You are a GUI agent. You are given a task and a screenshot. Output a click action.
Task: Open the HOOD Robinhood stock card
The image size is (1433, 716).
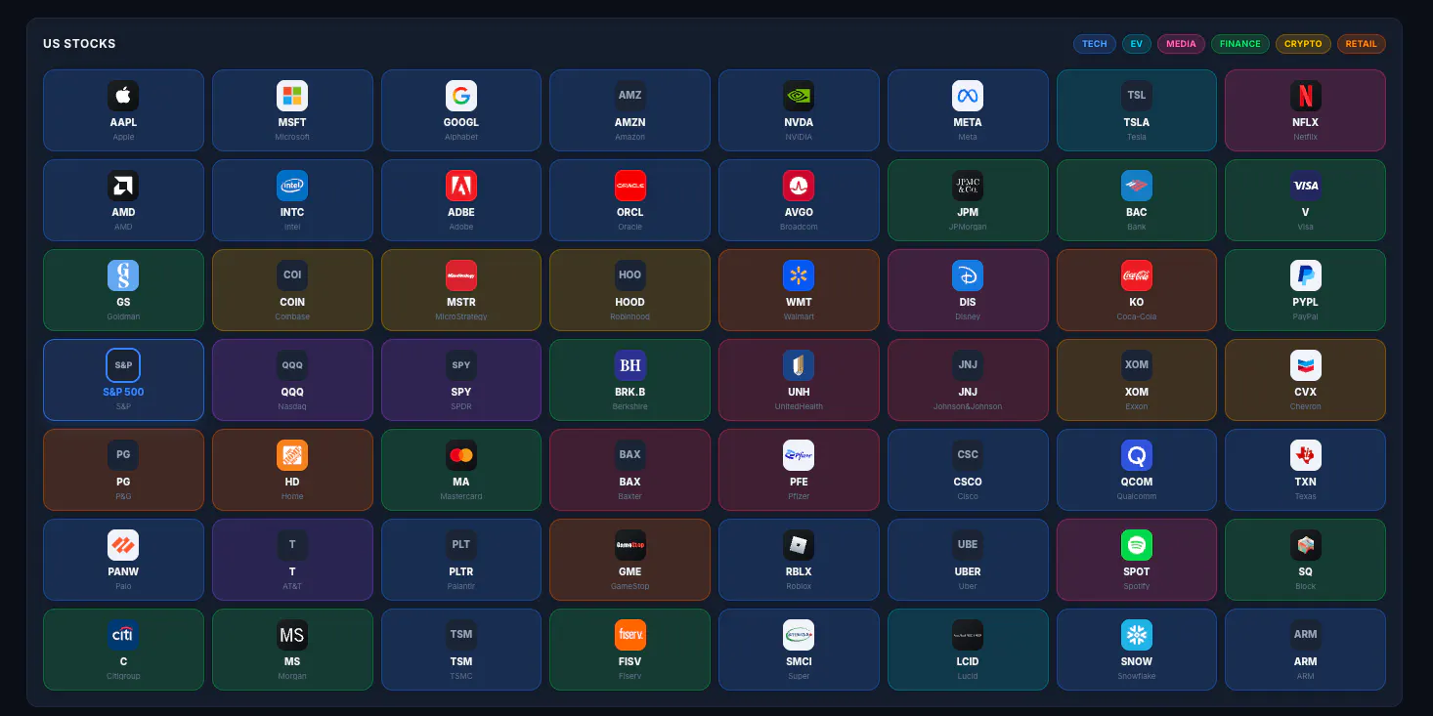tap(630, 290)
